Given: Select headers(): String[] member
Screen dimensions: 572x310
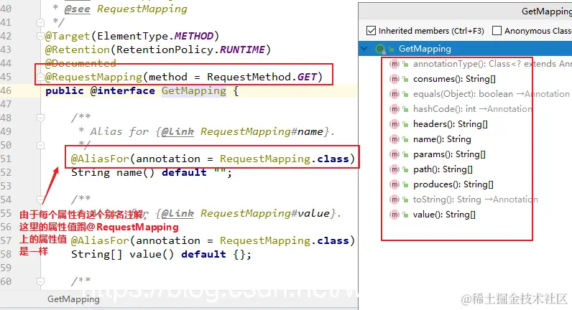Looking at the screenshot, I should point(450,124).
